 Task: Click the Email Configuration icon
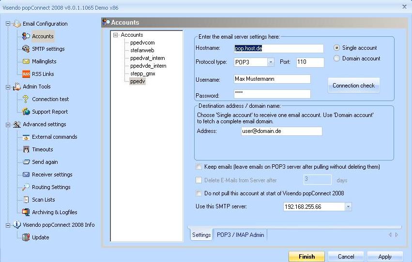pyautogui.click(x=17, y=24)
